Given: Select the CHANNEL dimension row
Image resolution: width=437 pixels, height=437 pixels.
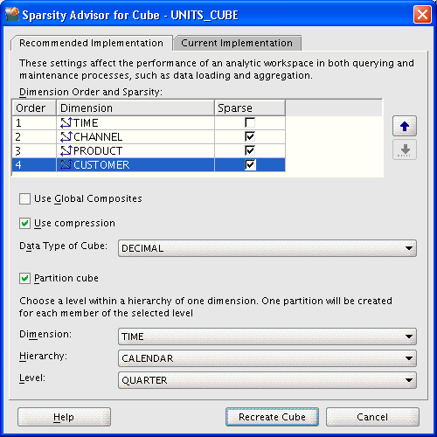Looking at the screenshot, I should (x=149, y=136).
